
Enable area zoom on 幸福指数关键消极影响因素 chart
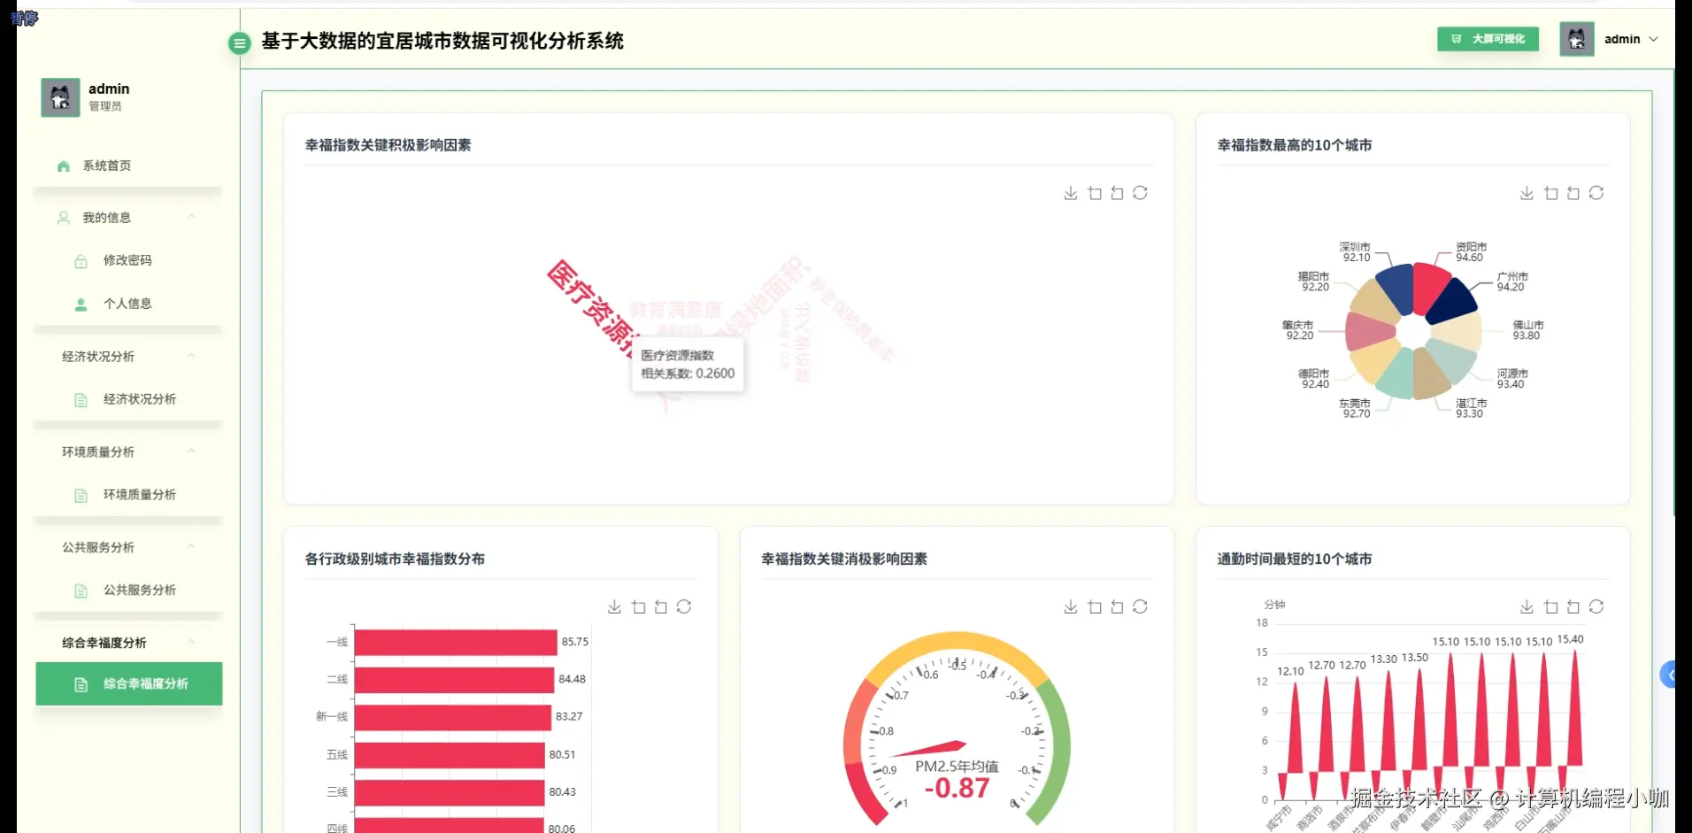click(1095, 606)
